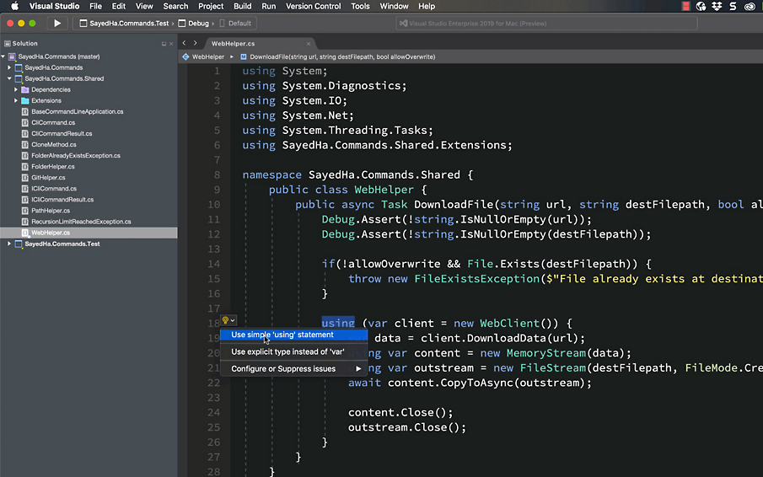
Task: Expand the Dependencies folder
Action: [x=16, y=89]
